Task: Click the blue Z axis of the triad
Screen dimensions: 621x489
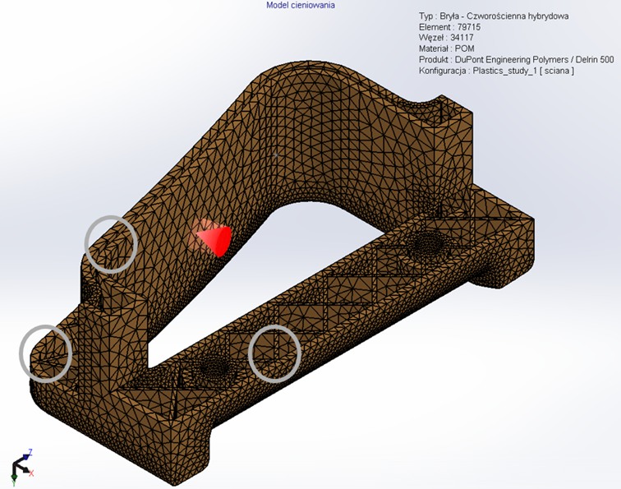Action: (x=30, y=453)
